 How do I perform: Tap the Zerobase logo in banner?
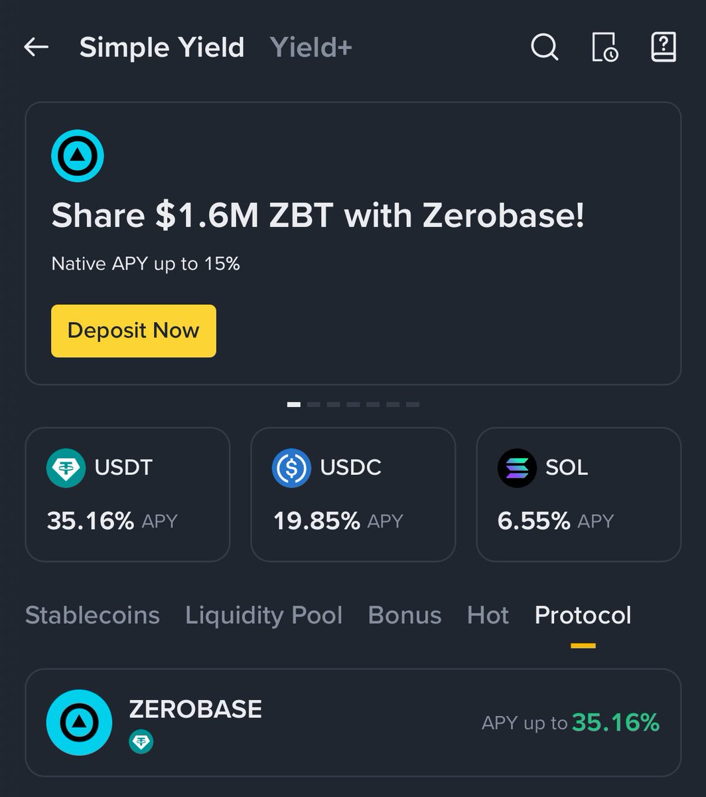(x=78, y=156)
